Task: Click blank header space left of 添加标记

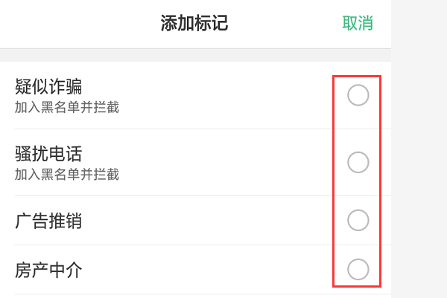Action: coord(74,23)
